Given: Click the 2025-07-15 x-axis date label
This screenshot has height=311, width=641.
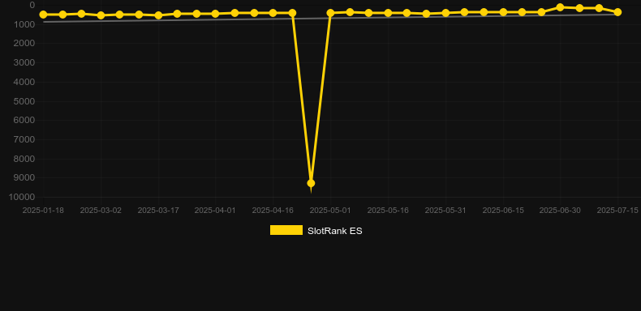Looking at the screenshot, I should click(617, 211).
